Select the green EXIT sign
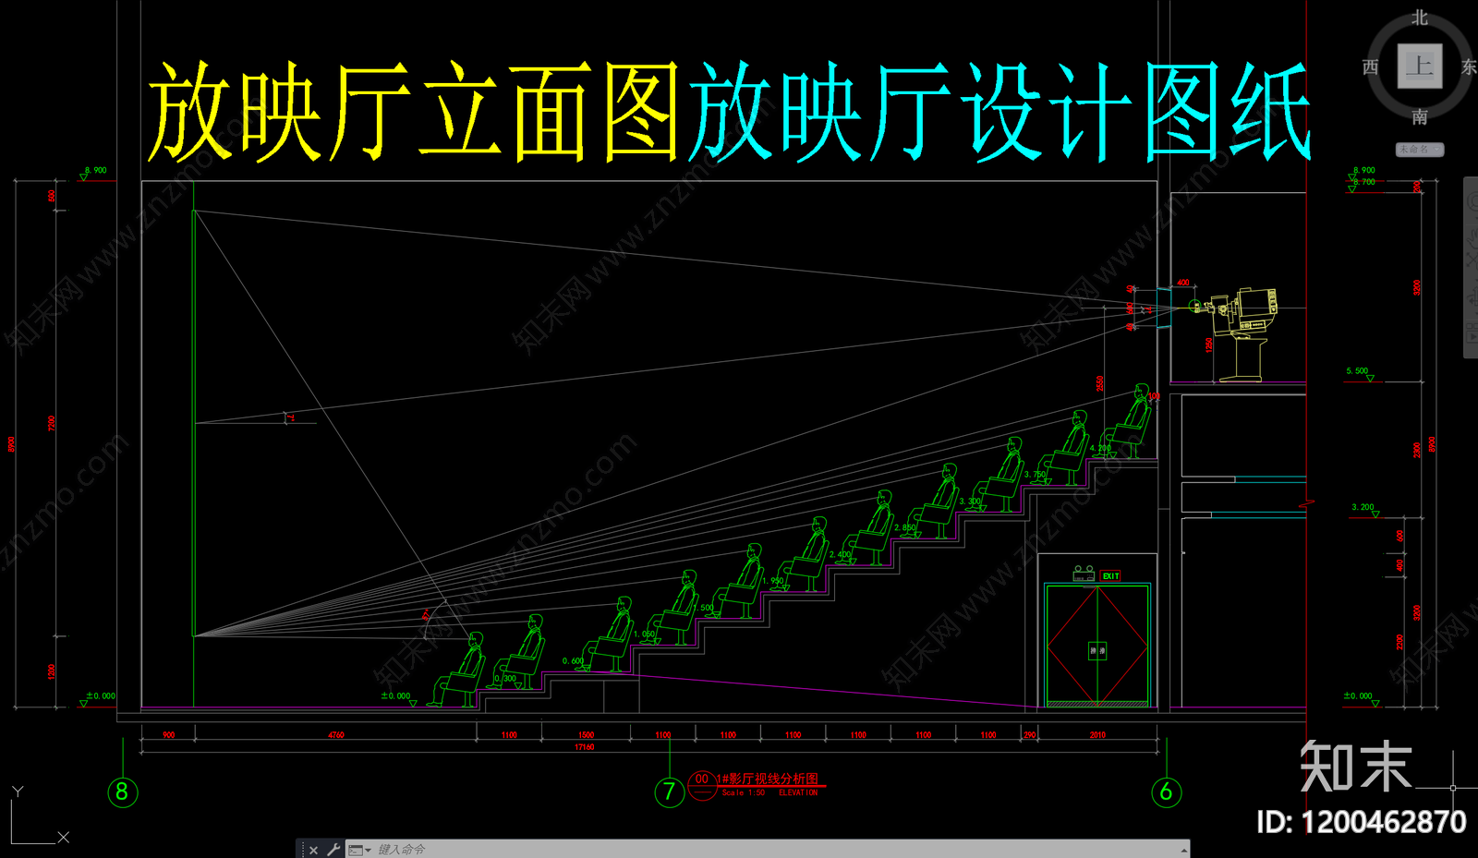The height and width of the screenshot is (858, 1478). pos(1110,576)
